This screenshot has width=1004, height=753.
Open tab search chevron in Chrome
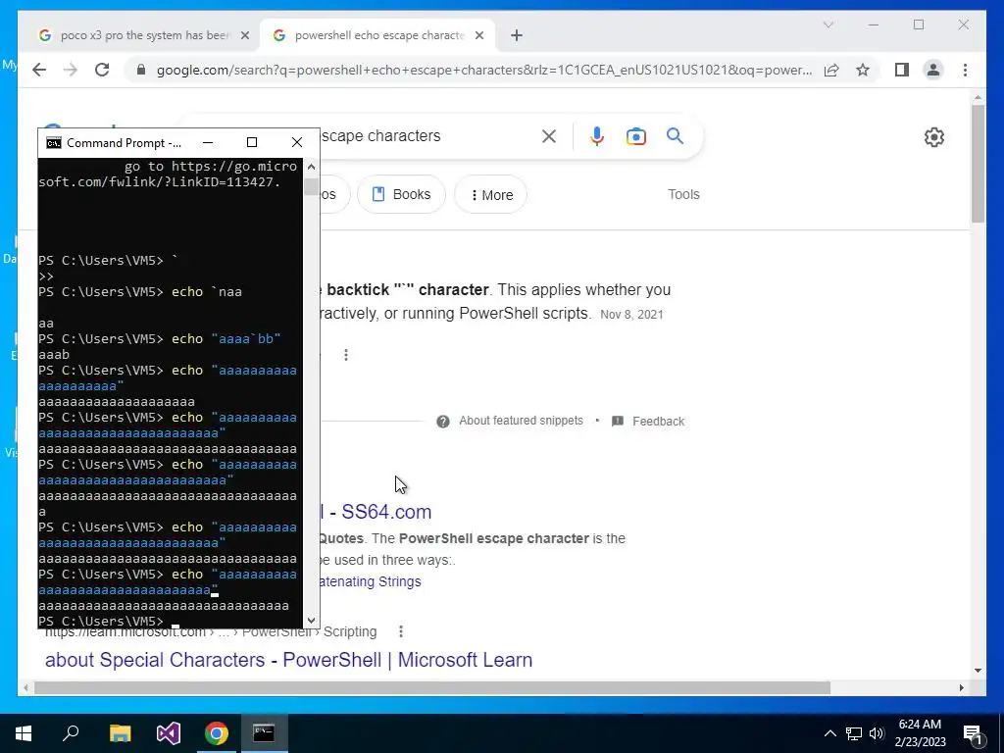[x=828, y=25]
